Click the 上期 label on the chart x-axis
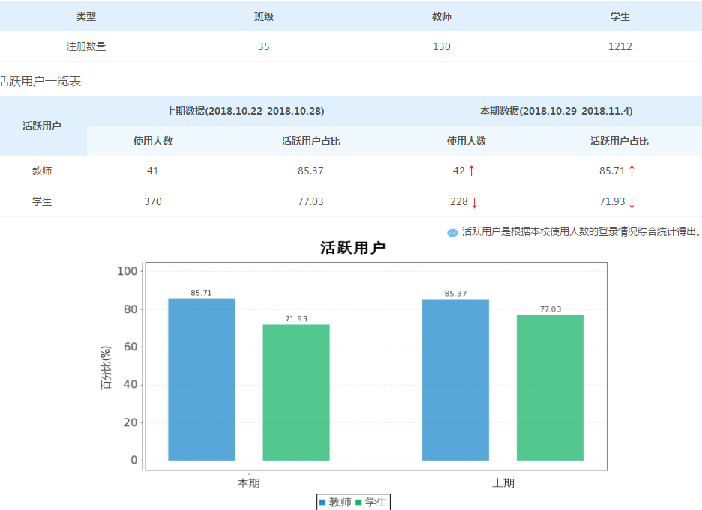 [x=503, y=483]
